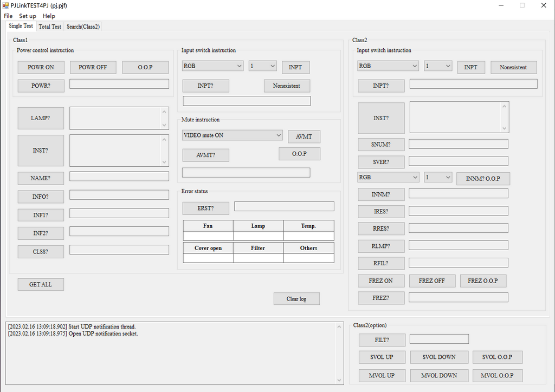Click the MVOL UP button
The height and width of the screenshot is (392, 555).
point(382,375)
